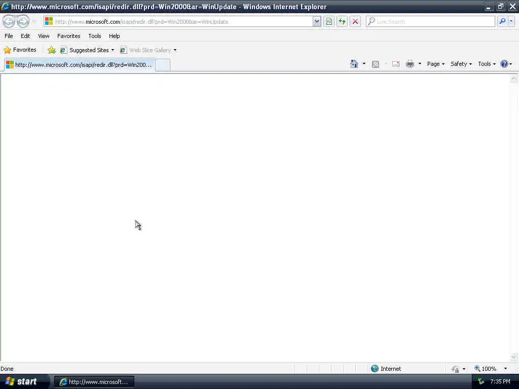Click the blue Help question mark icon
519x389 pixels.
click(504, 64)
